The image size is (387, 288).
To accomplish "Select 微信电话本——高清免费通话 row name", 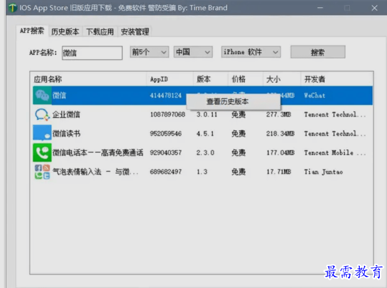I will [98, 152].
